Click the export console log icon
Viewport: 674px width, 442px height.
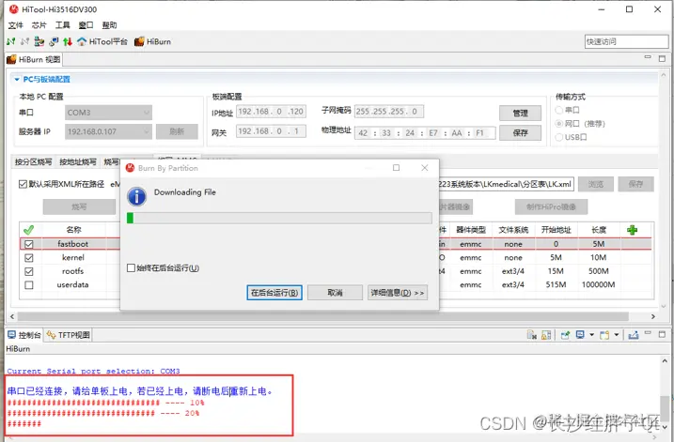pyautogui.click(x=634, y=335)
